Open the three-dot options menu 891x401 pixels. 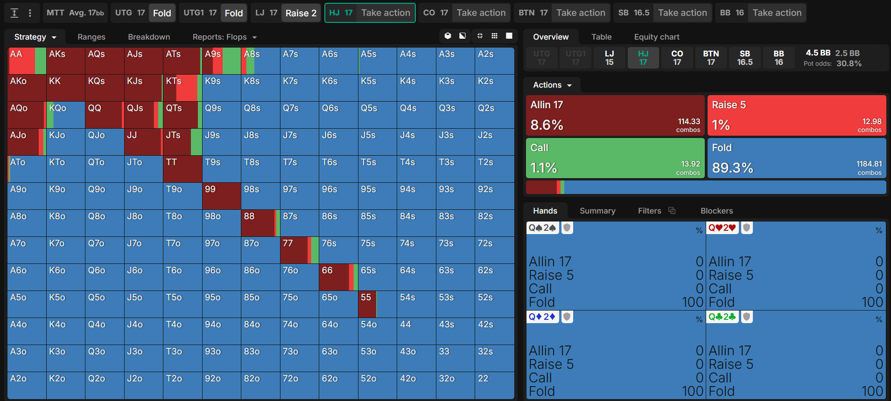tap(30, 13)
